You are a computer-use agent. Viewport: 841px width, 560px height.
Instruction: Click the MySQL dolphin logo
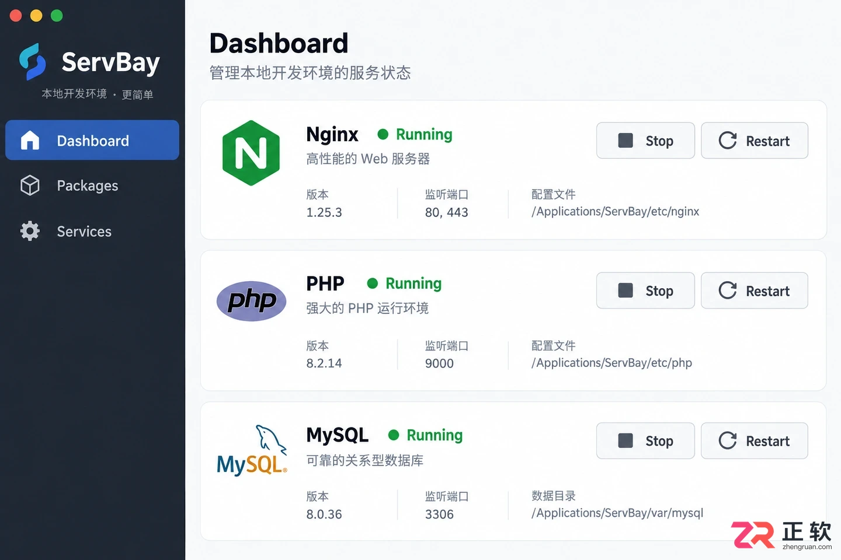click(x=252, y=450)
